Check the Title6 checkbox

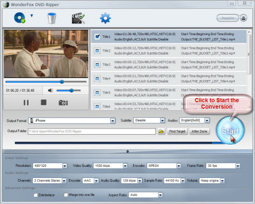[x=97, y=107]
